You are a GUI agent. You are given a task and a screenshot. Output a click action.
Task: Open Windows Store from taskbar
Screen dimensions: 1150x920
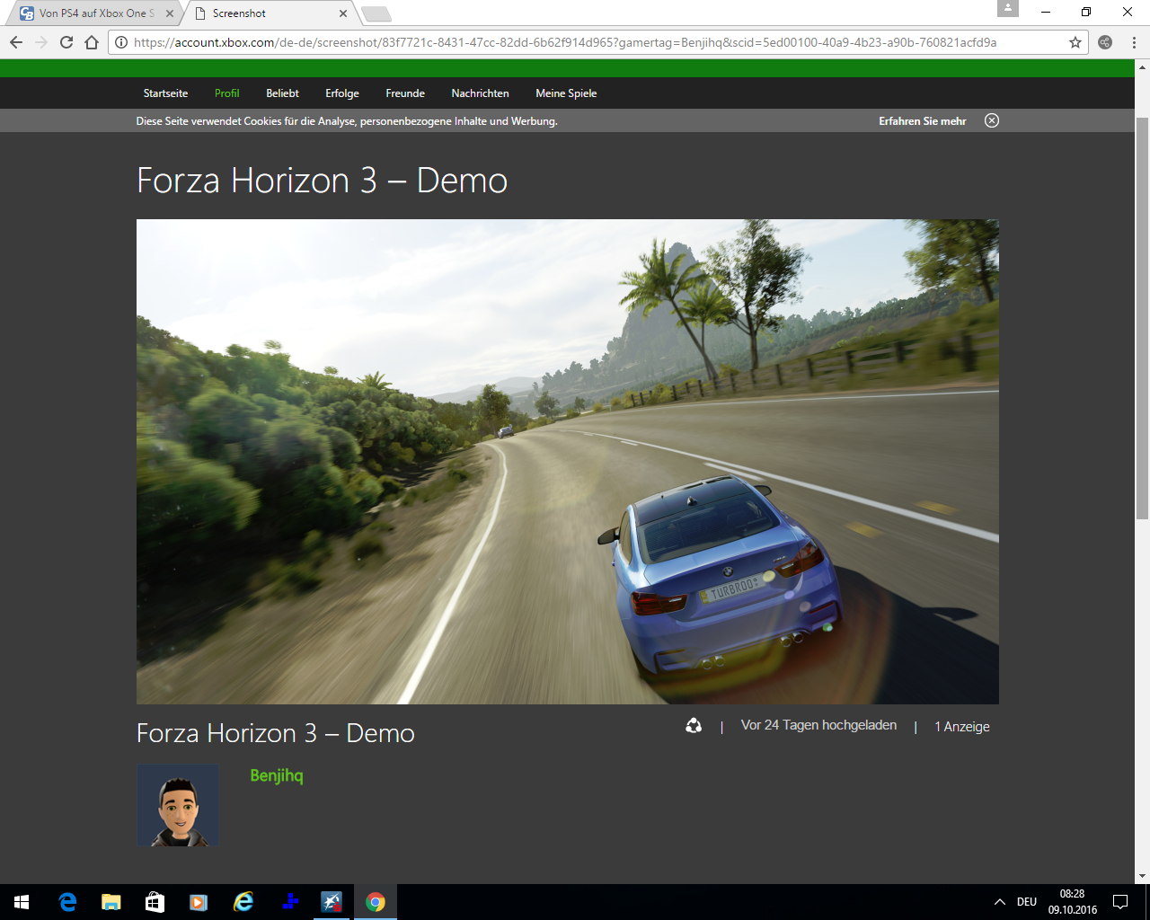[155, 902]
